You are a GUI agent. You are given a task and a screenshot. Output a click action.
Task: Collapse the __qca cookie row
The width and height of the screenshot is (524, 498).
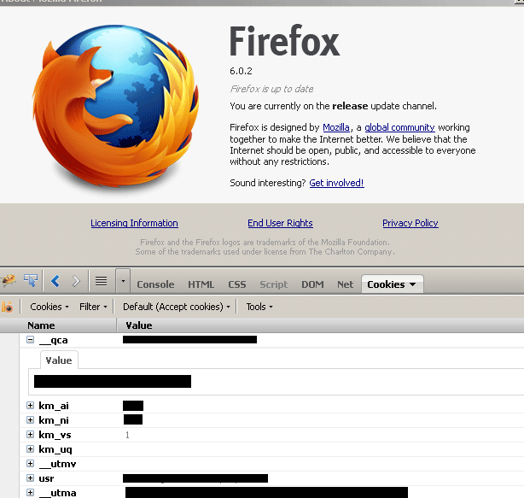point(30,340)
